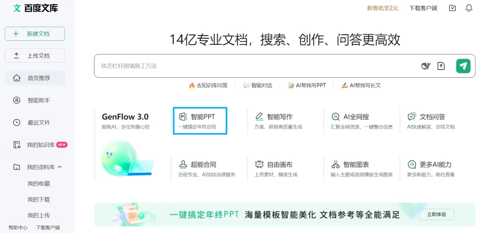Click the 百度文库 logo
Image resolution: width=479 pixels, height=233 pixels.
pyautogui.click(x=35, y=8)
